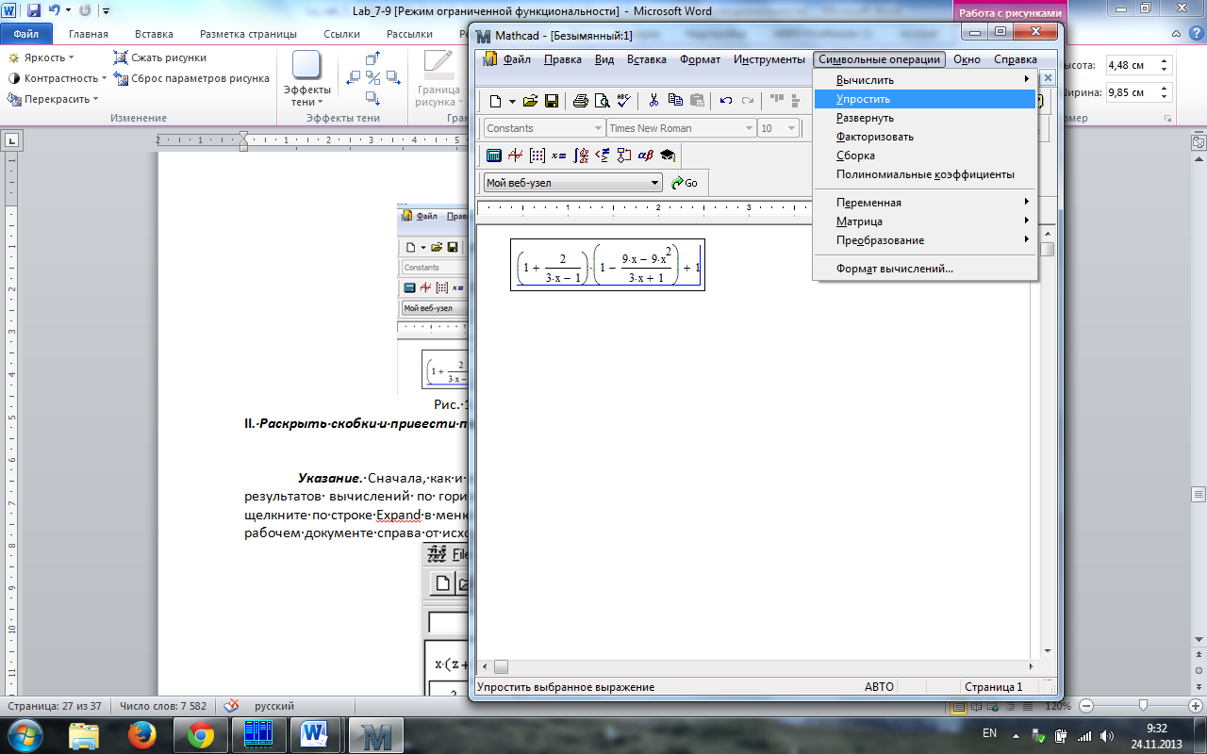Image resolution: width=1207 pixels, height=754 pixels.
Task: Open the Constants style dropdown
Action: pos(598,128)
